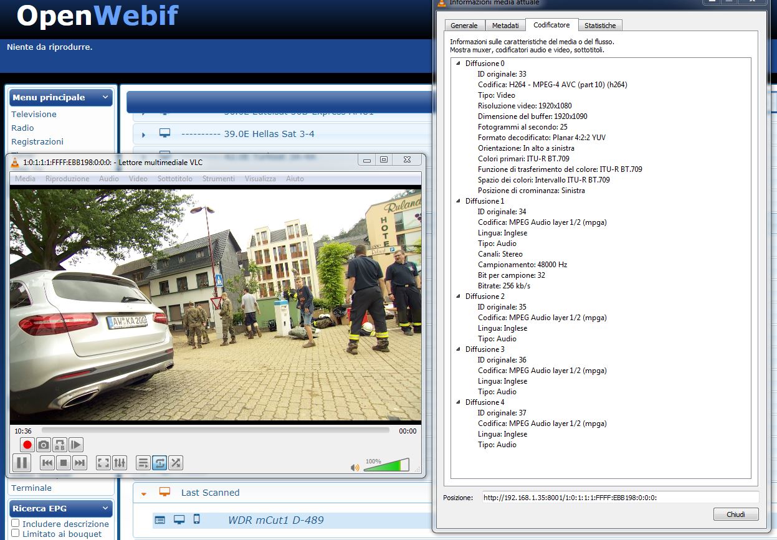The image size is (777, 540).
Task: Open the Audio menu in VLC
Action: (x=109, y=179)
